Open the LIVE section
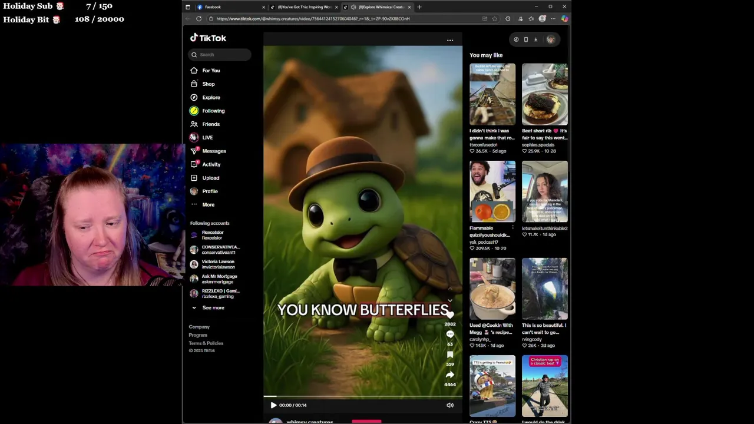This screenshot has height=424, width=754. [x=201, y=138]
